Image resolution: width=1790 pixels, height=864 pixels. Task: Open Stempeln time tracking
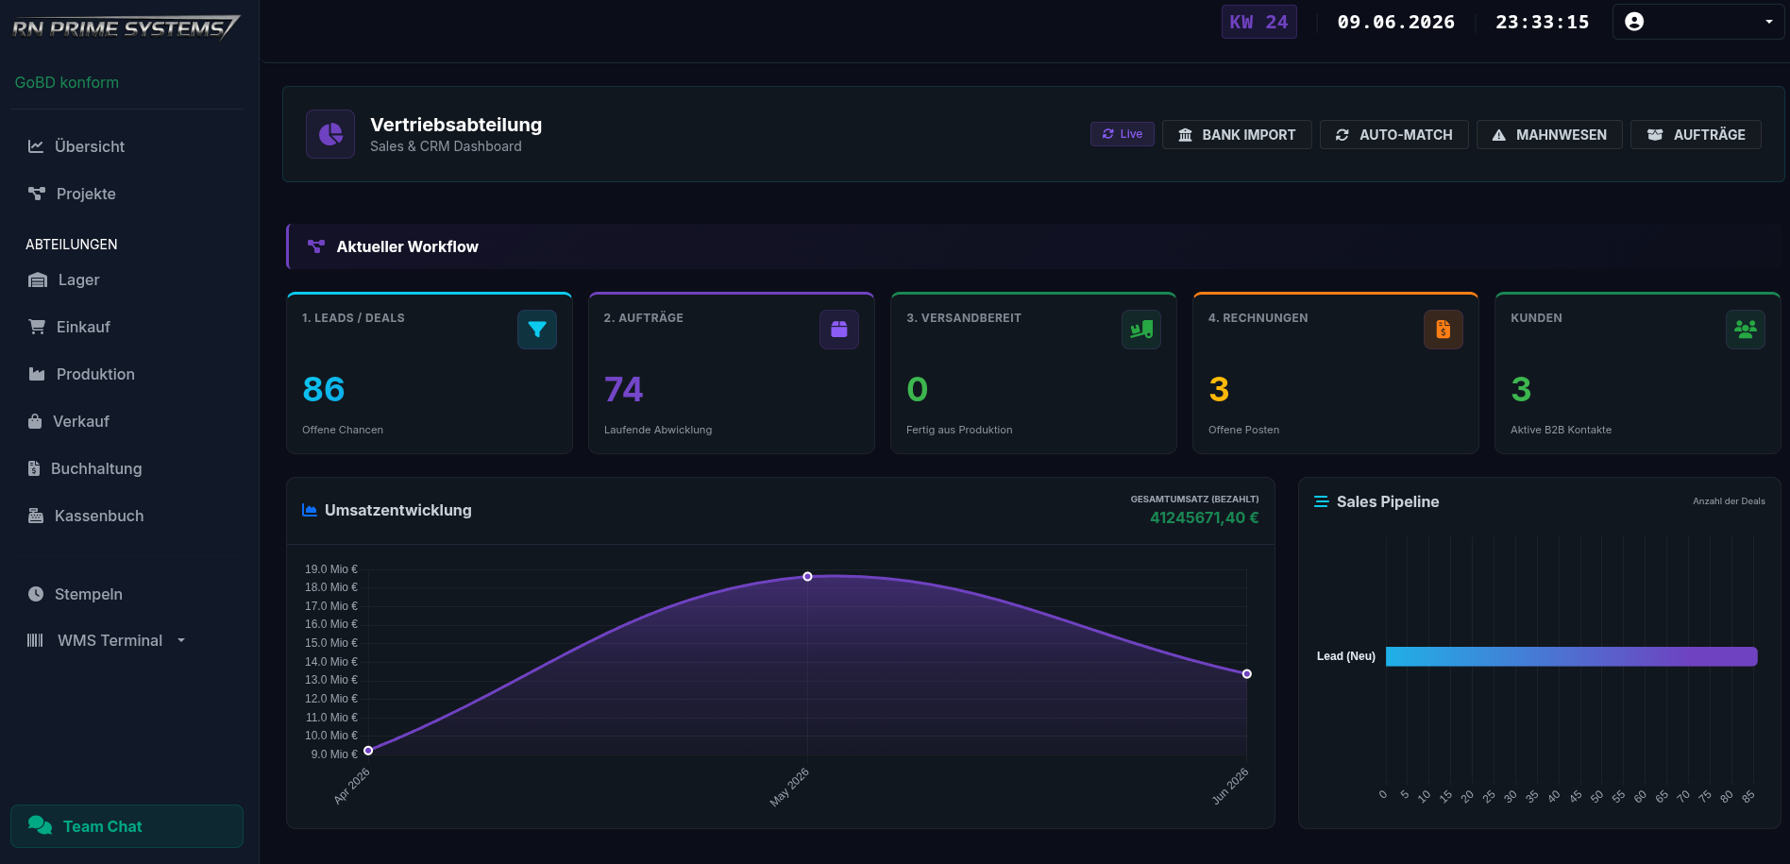point(127,594)
